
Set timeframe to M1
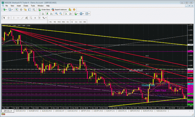click(51, 22)
